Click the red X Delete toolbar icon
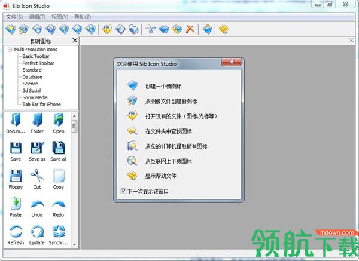 190,29
